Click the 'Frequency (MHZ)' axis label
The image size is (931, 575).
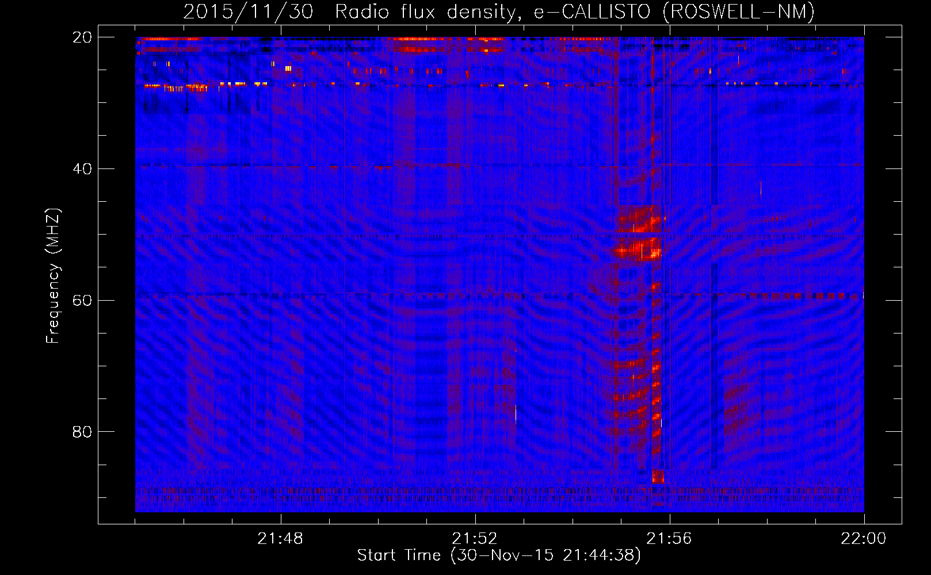(x=53, y=276)
